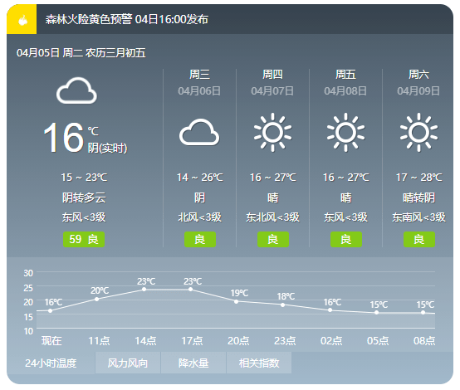Click the 现在 chart data point at 16℃
This screenshot has width=460, height=390.
pyautogui.click(x=50, y=310)
